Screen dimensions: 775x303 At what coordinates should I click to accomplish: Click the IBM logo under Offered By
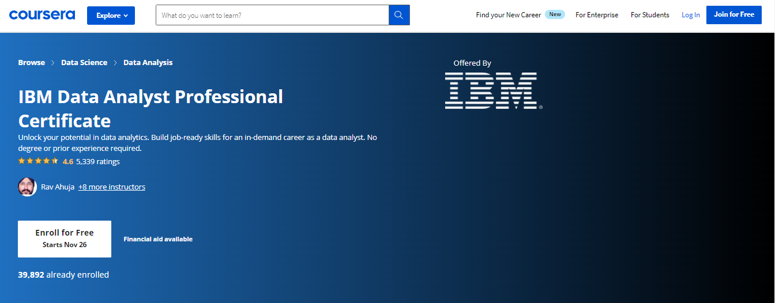(x=494, y=91)
